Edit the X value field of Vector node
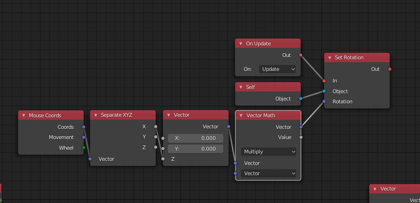The image size is (420, 203). point(195,138)
